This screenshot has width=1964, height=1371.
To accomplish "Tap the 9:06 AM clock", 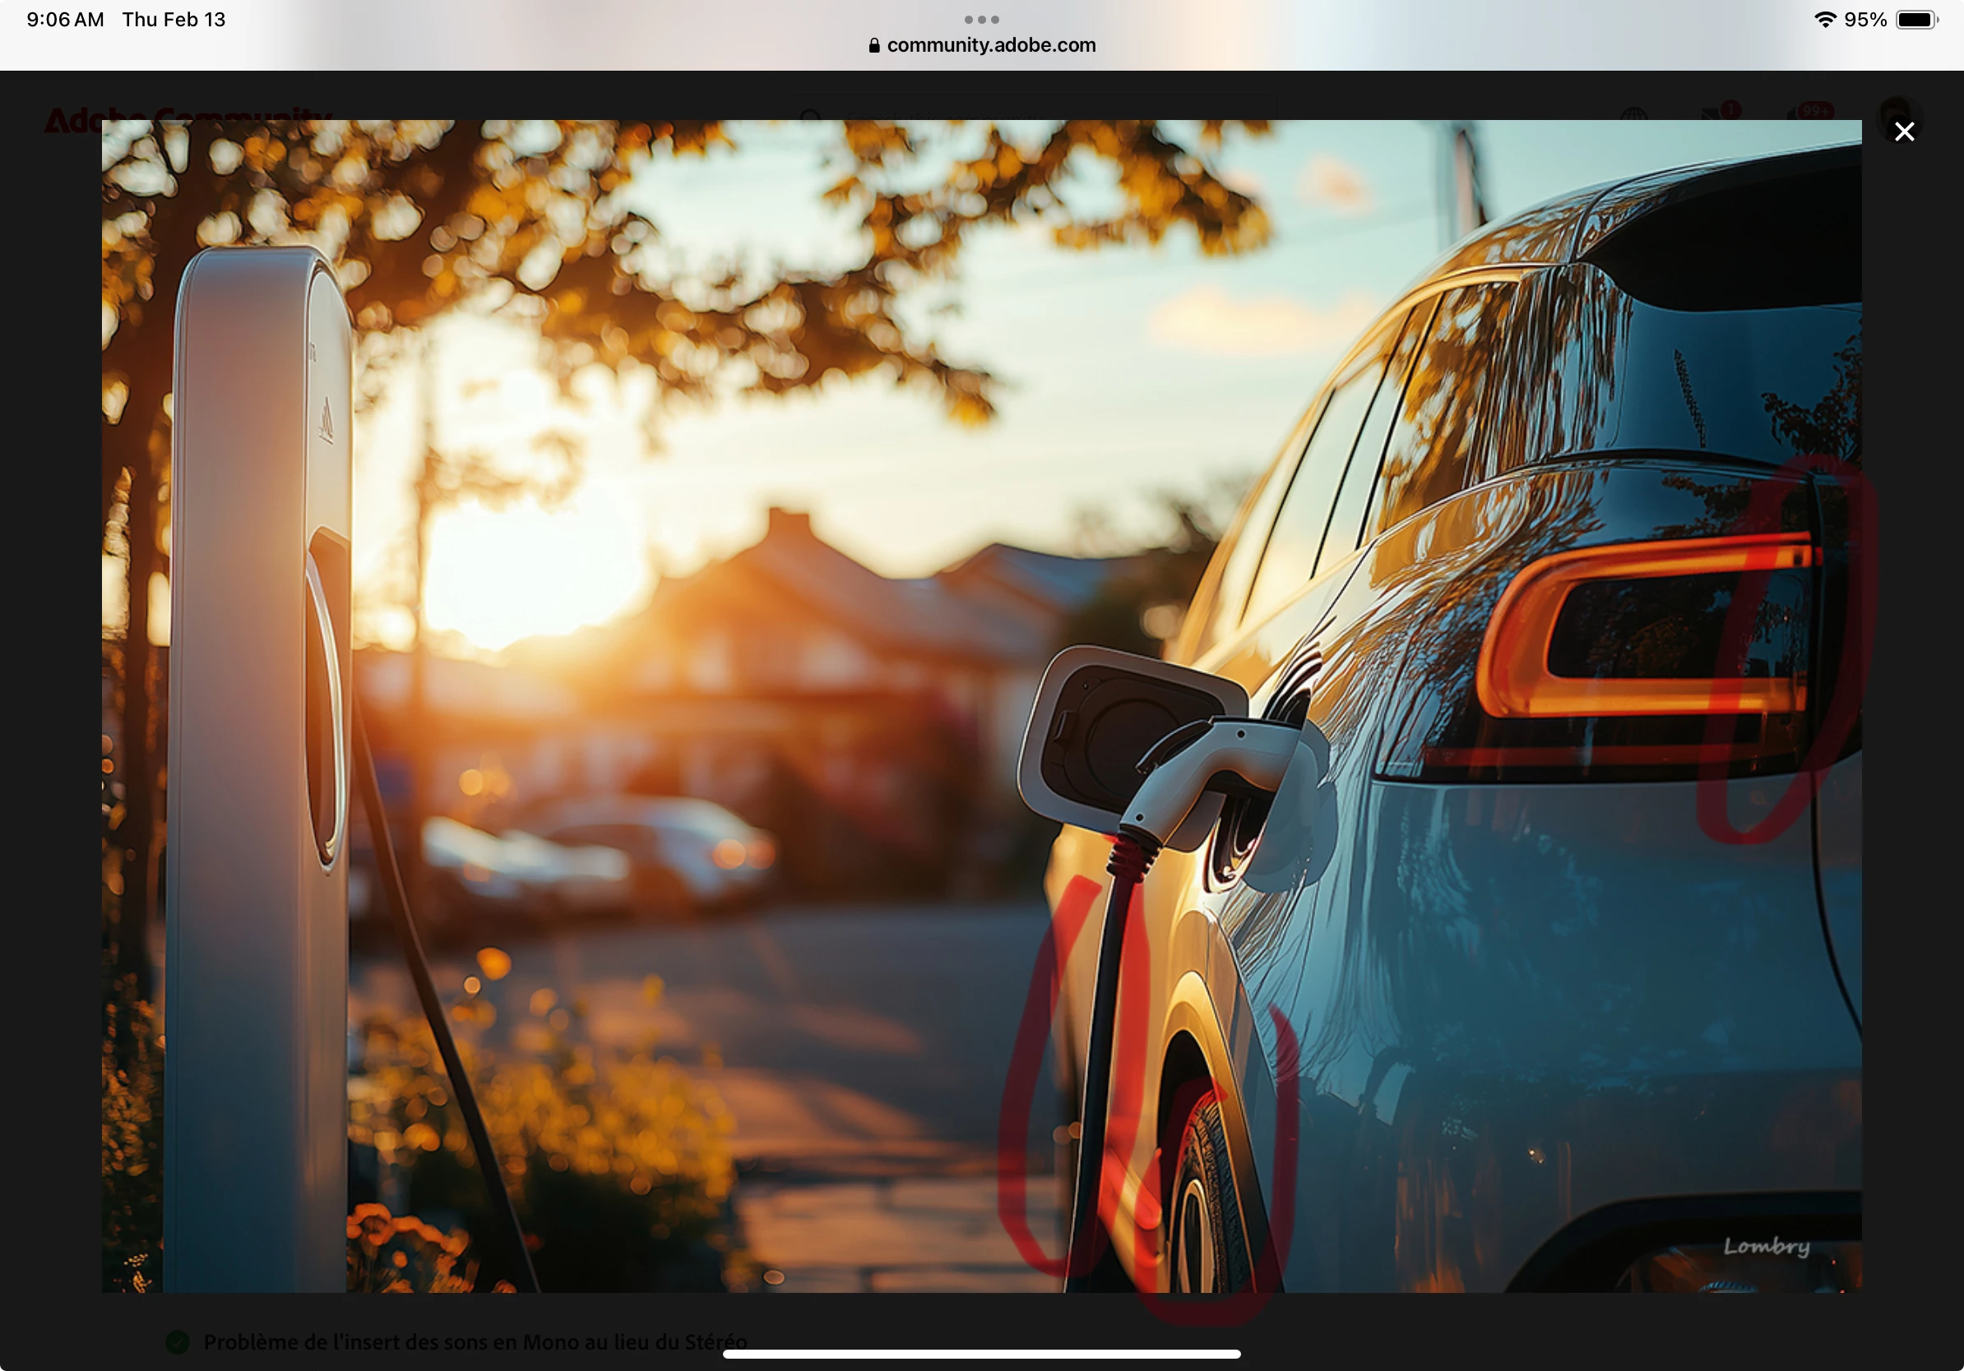I will click(65, 19).
